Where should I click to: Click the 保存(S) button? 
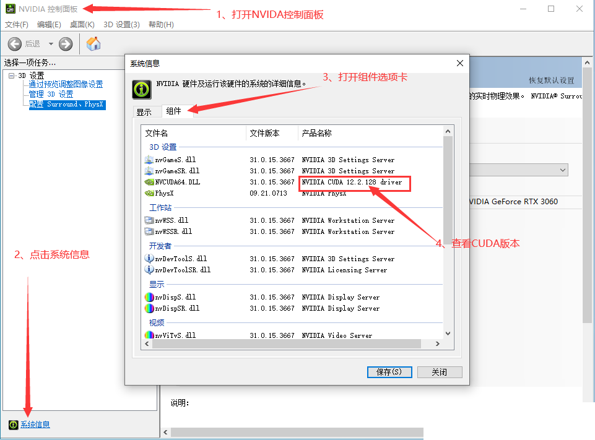click(x=389, y=372)
